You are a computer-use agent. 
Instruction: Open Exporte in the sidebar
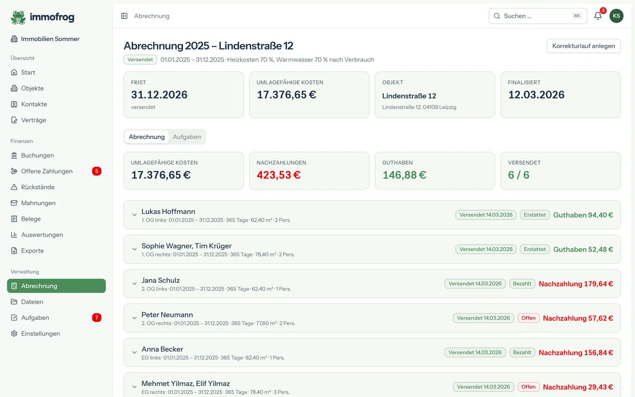point(56,251)
